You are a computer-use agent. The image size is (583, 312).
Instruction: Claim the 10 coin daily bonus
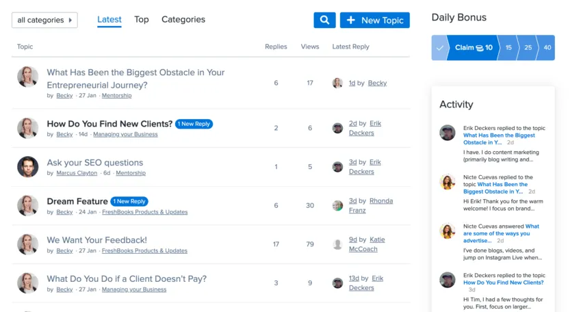click(474, 48)
